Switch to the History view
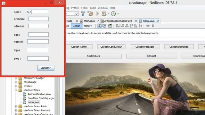Viewport: 205px width, 115px height. (88, 26)
